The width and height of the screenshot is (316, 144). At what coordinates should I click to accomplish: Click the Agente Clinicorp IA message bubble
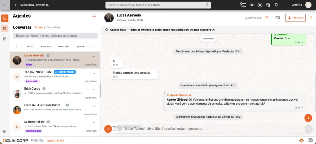coord(235,102)
